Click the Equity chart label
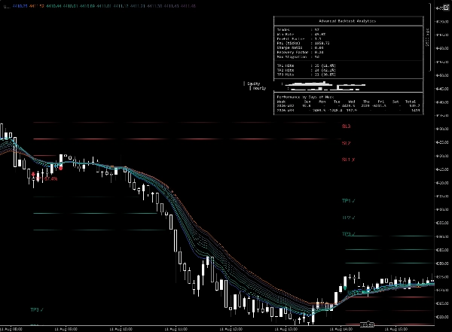This screenshot has width=452, height=332. coord(254,84)
